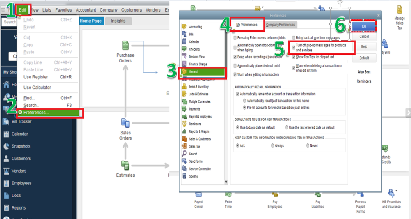Click Payroll & Employees preferences icon

(184, 116)
